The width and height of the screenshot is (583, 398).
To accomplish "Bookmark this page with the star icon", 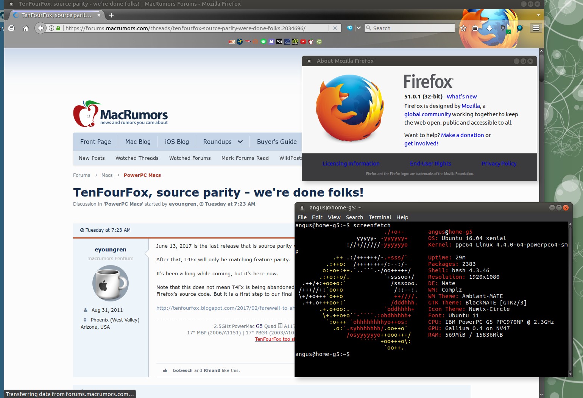I will click(x=463, y=28).
